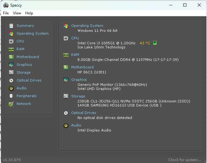
Task: Select Network in the sidebar
Action: [x=24, y=104]
